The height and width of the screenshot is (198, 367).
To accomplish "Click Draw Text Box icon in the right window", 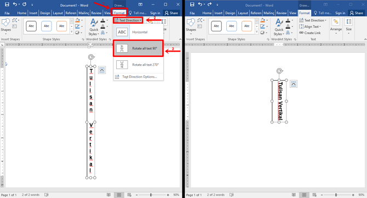I will coord(199,26).
